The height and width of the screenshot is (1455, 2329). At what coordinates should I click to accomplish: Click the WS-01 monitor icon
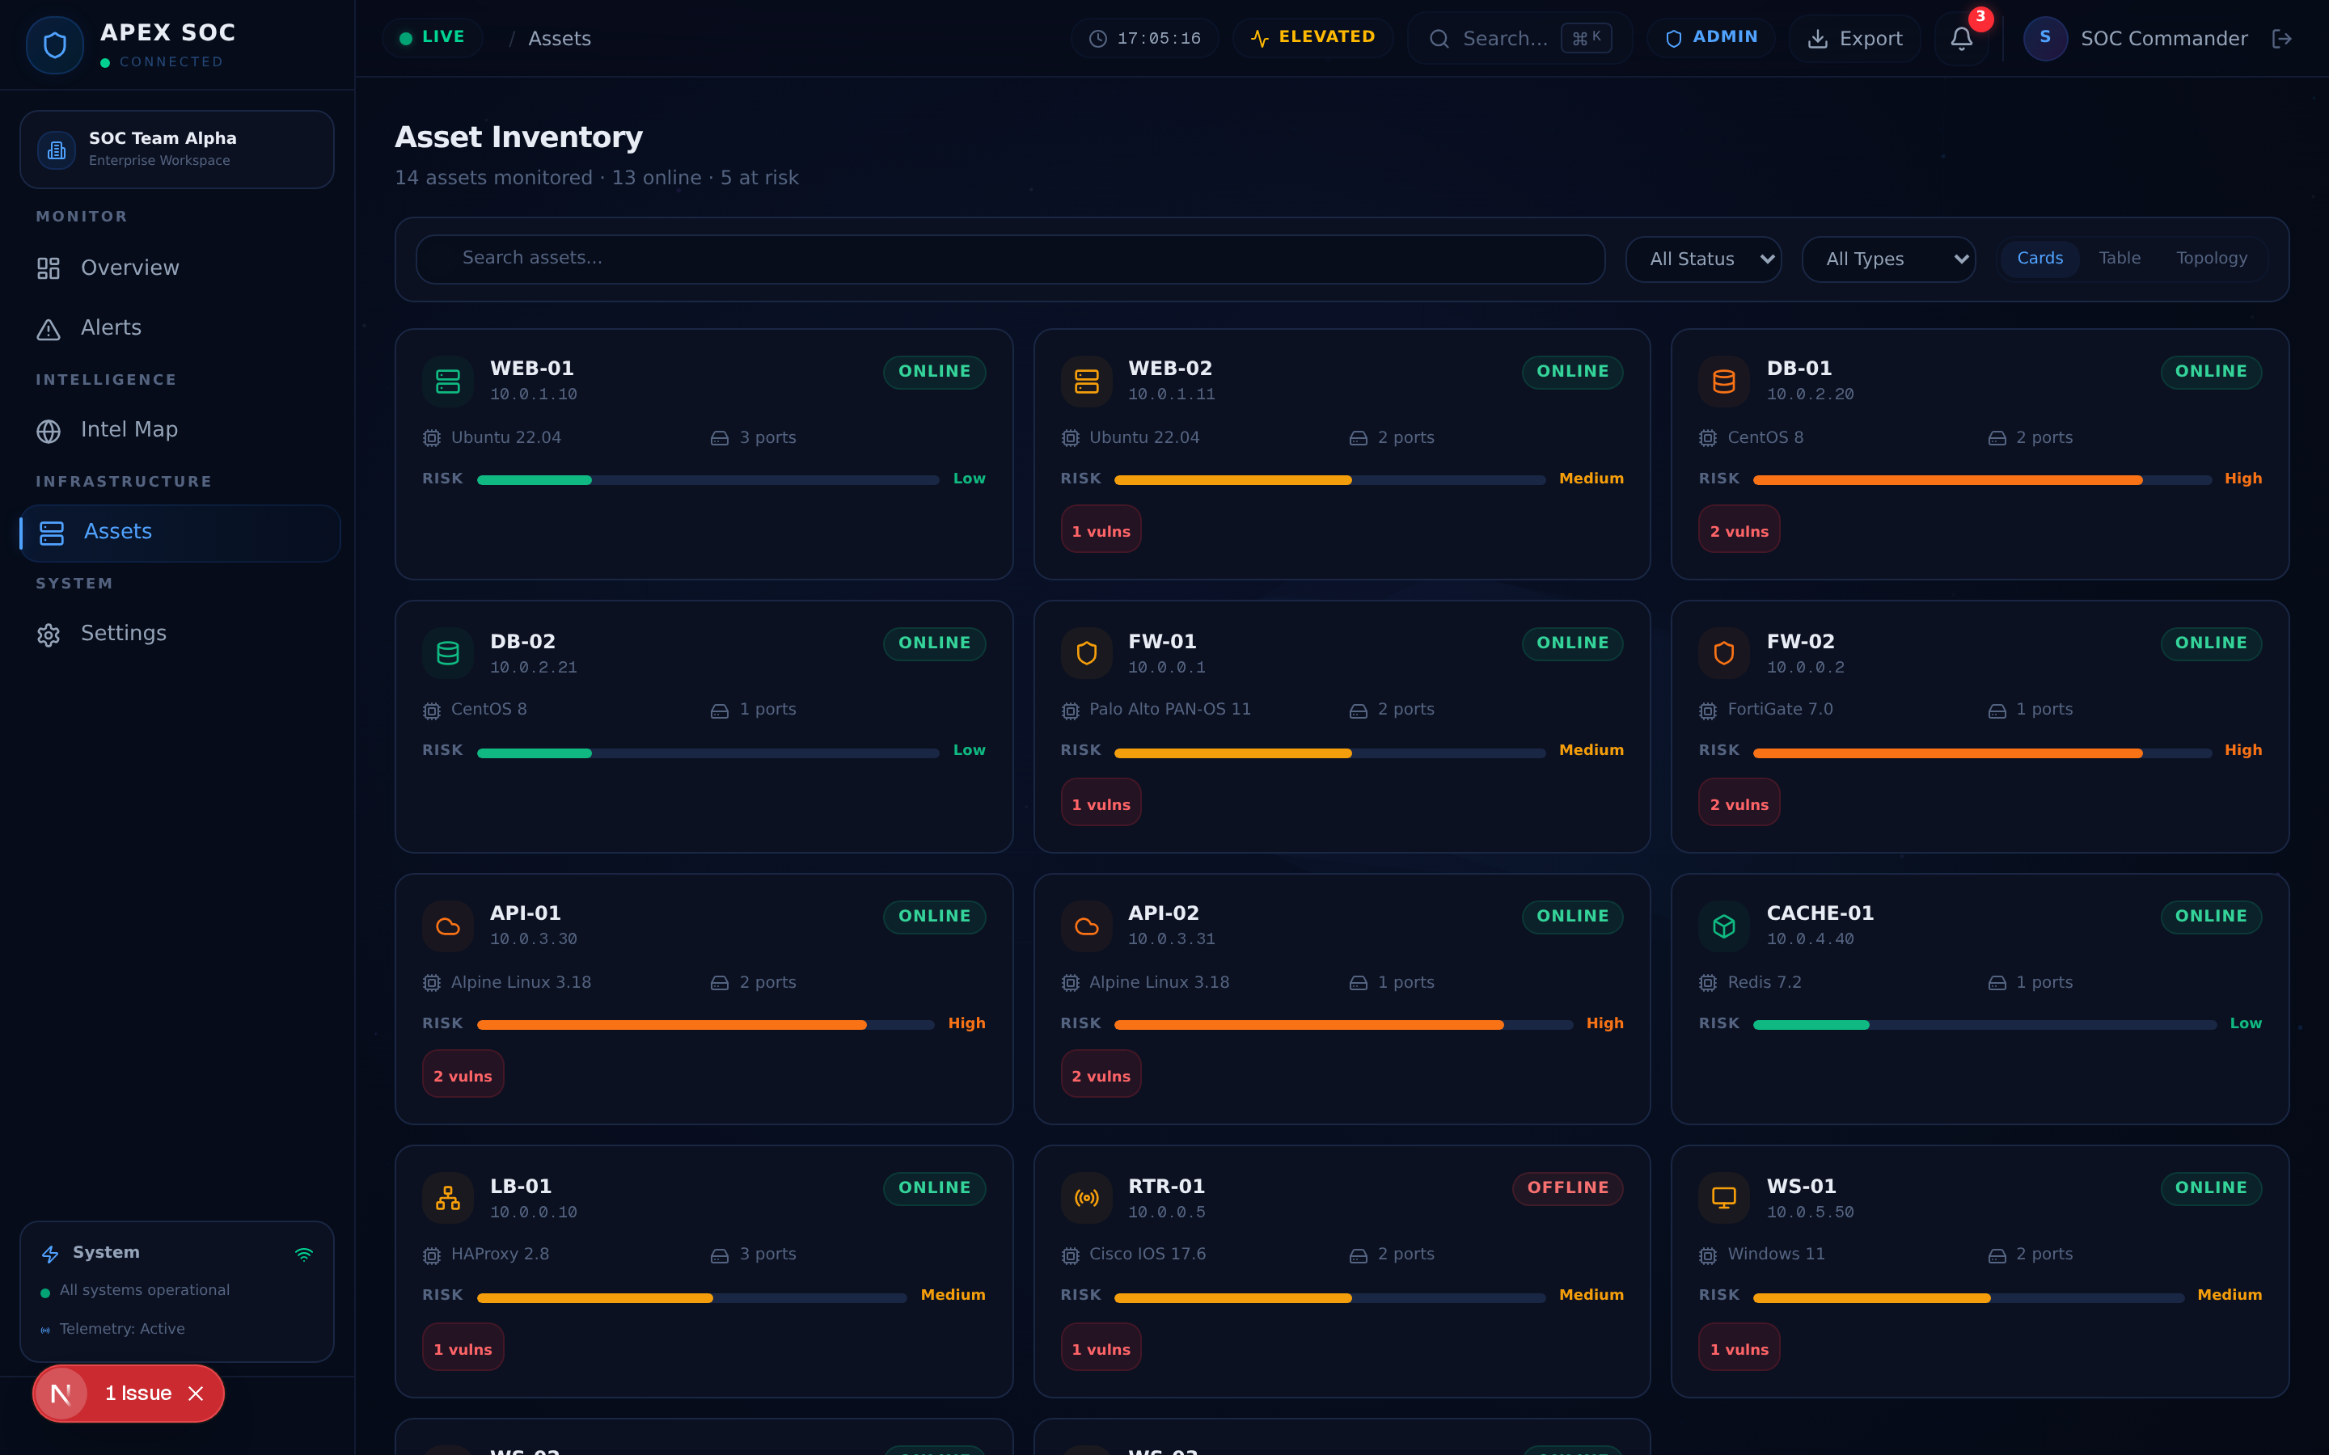point(1723,1198)
